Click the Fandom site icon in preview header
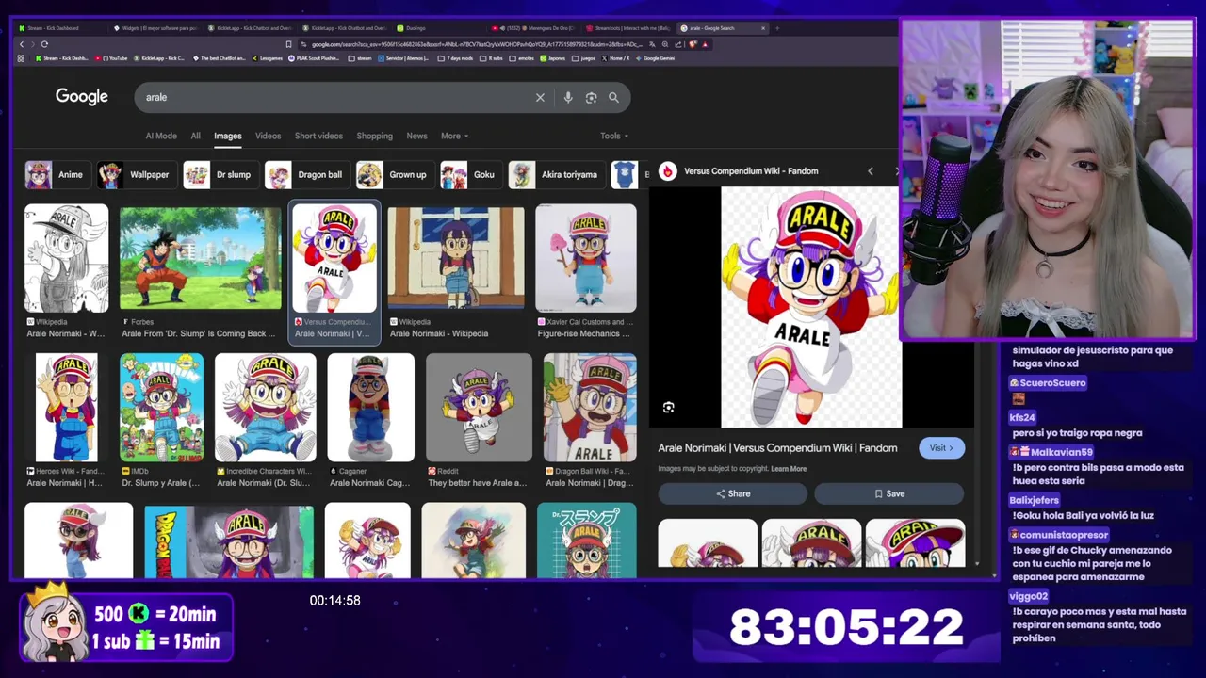Screen dimensions: 1206x678 pos(667,171)
